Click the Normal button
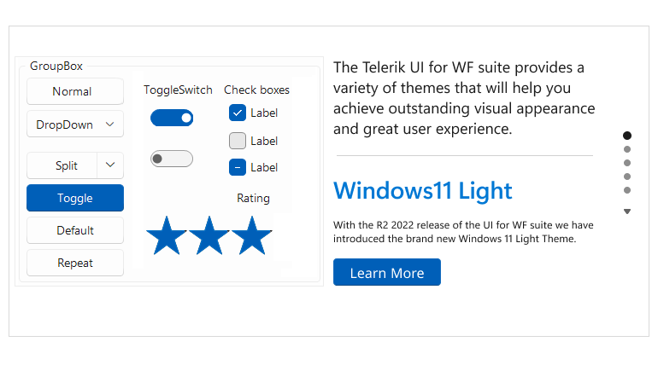The height and width of the screenshot is (388, 658). pos(75,91)
